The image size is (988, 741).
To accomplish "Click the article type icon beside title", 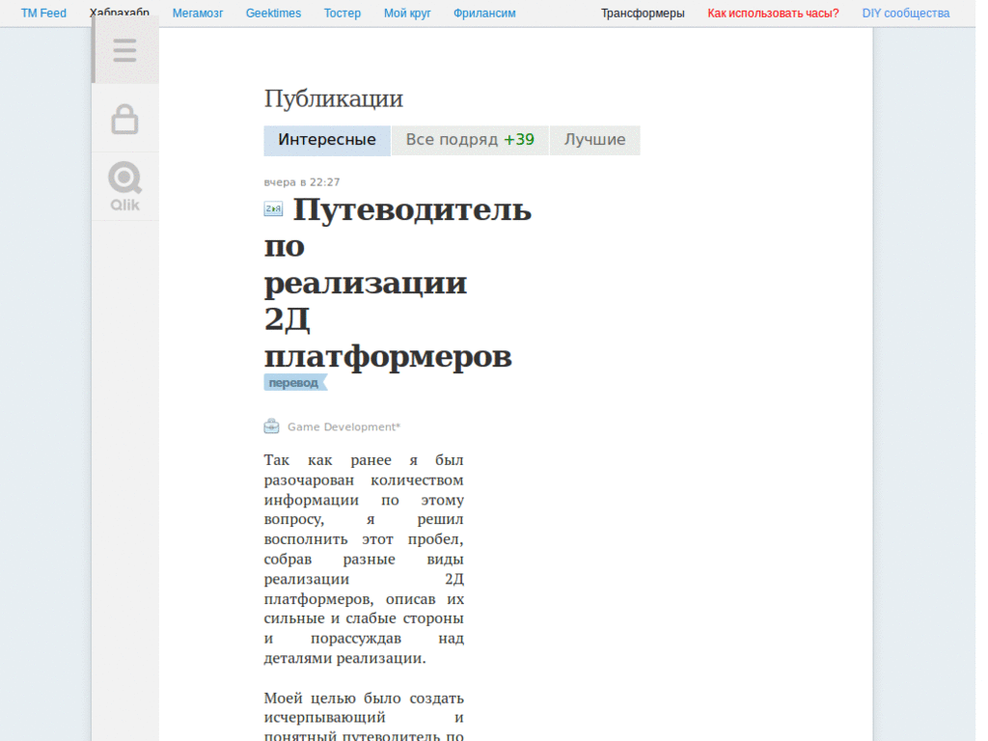I will [x=273, y=209].
